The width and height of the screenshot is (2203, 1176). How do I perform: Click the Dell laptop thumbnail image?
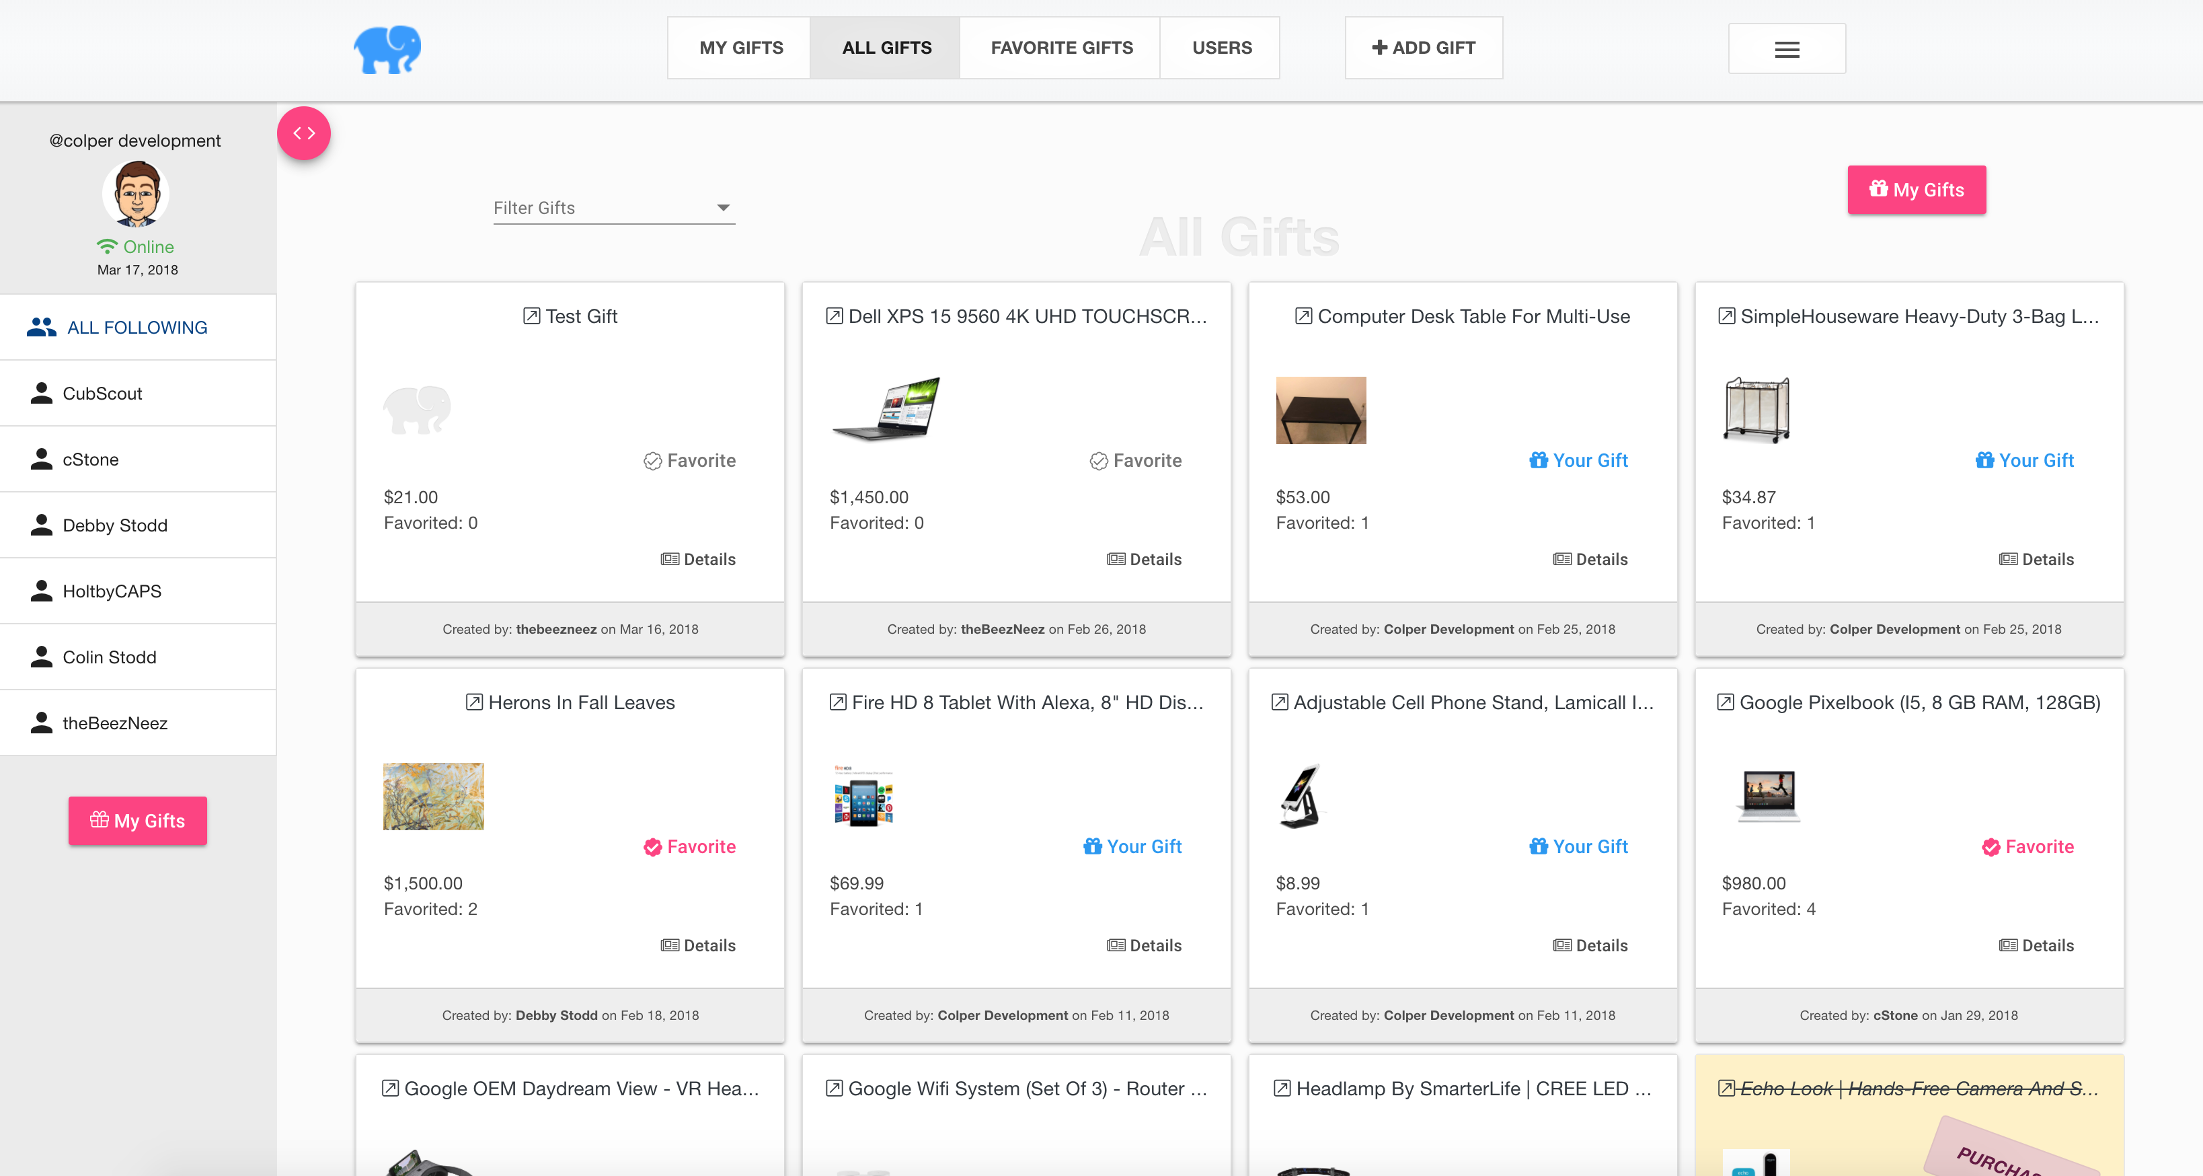coord(886,410)
